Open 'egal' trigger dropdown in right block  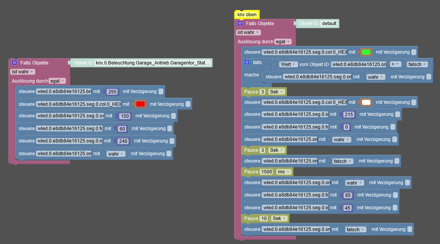pos(283,41)
